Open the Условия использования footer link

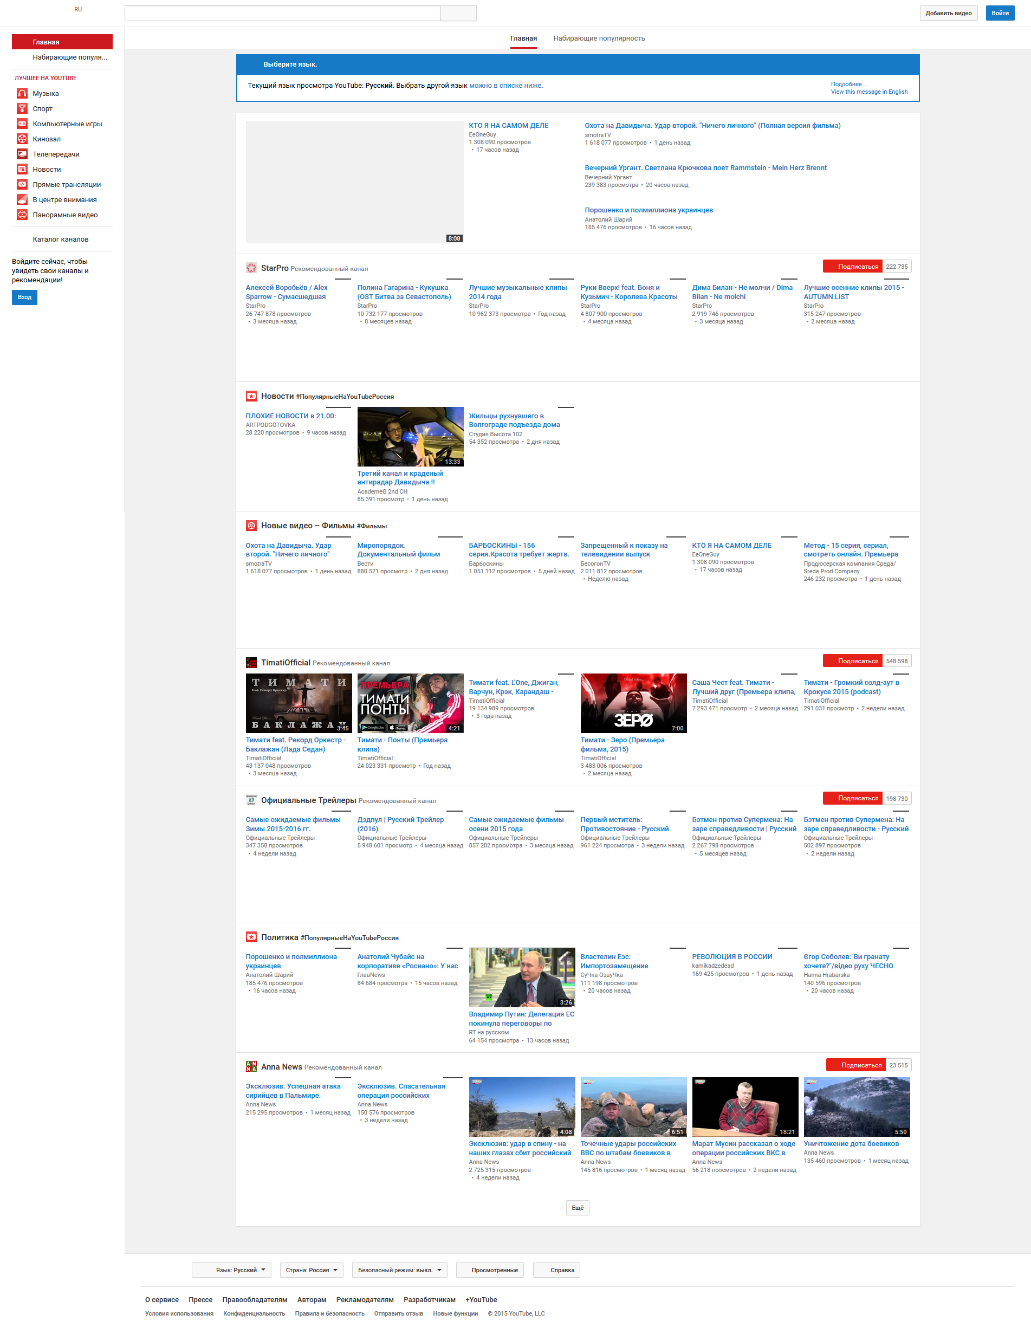[179, 1314]
